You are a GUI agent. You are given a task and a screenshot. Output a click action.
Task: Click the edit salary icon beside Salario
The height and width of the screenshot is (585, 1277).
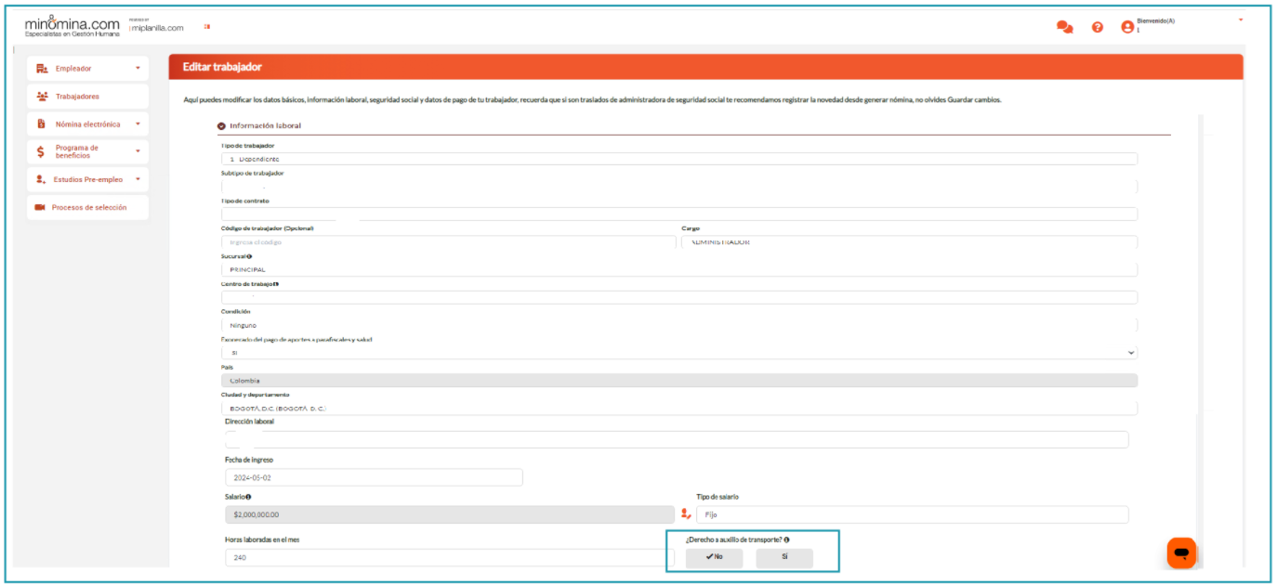pos(686,514)
